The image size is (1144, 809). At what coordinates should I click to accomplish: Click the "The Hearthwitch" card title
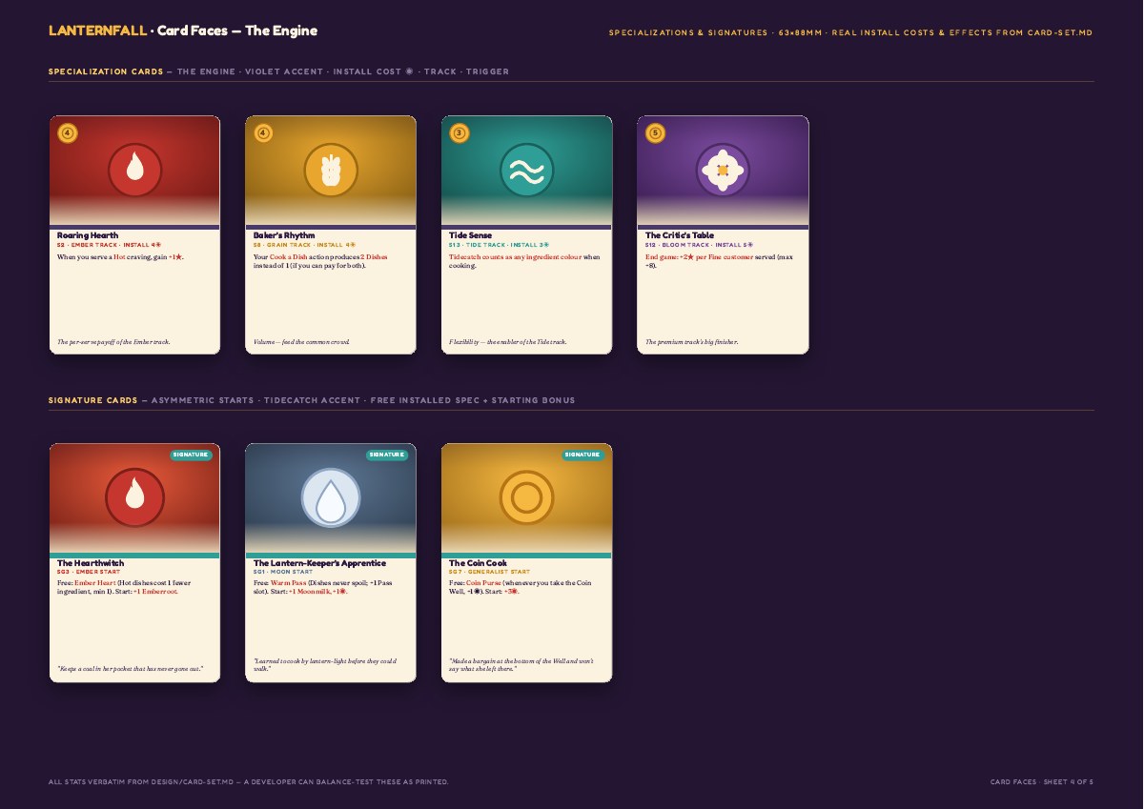(91, 563)
